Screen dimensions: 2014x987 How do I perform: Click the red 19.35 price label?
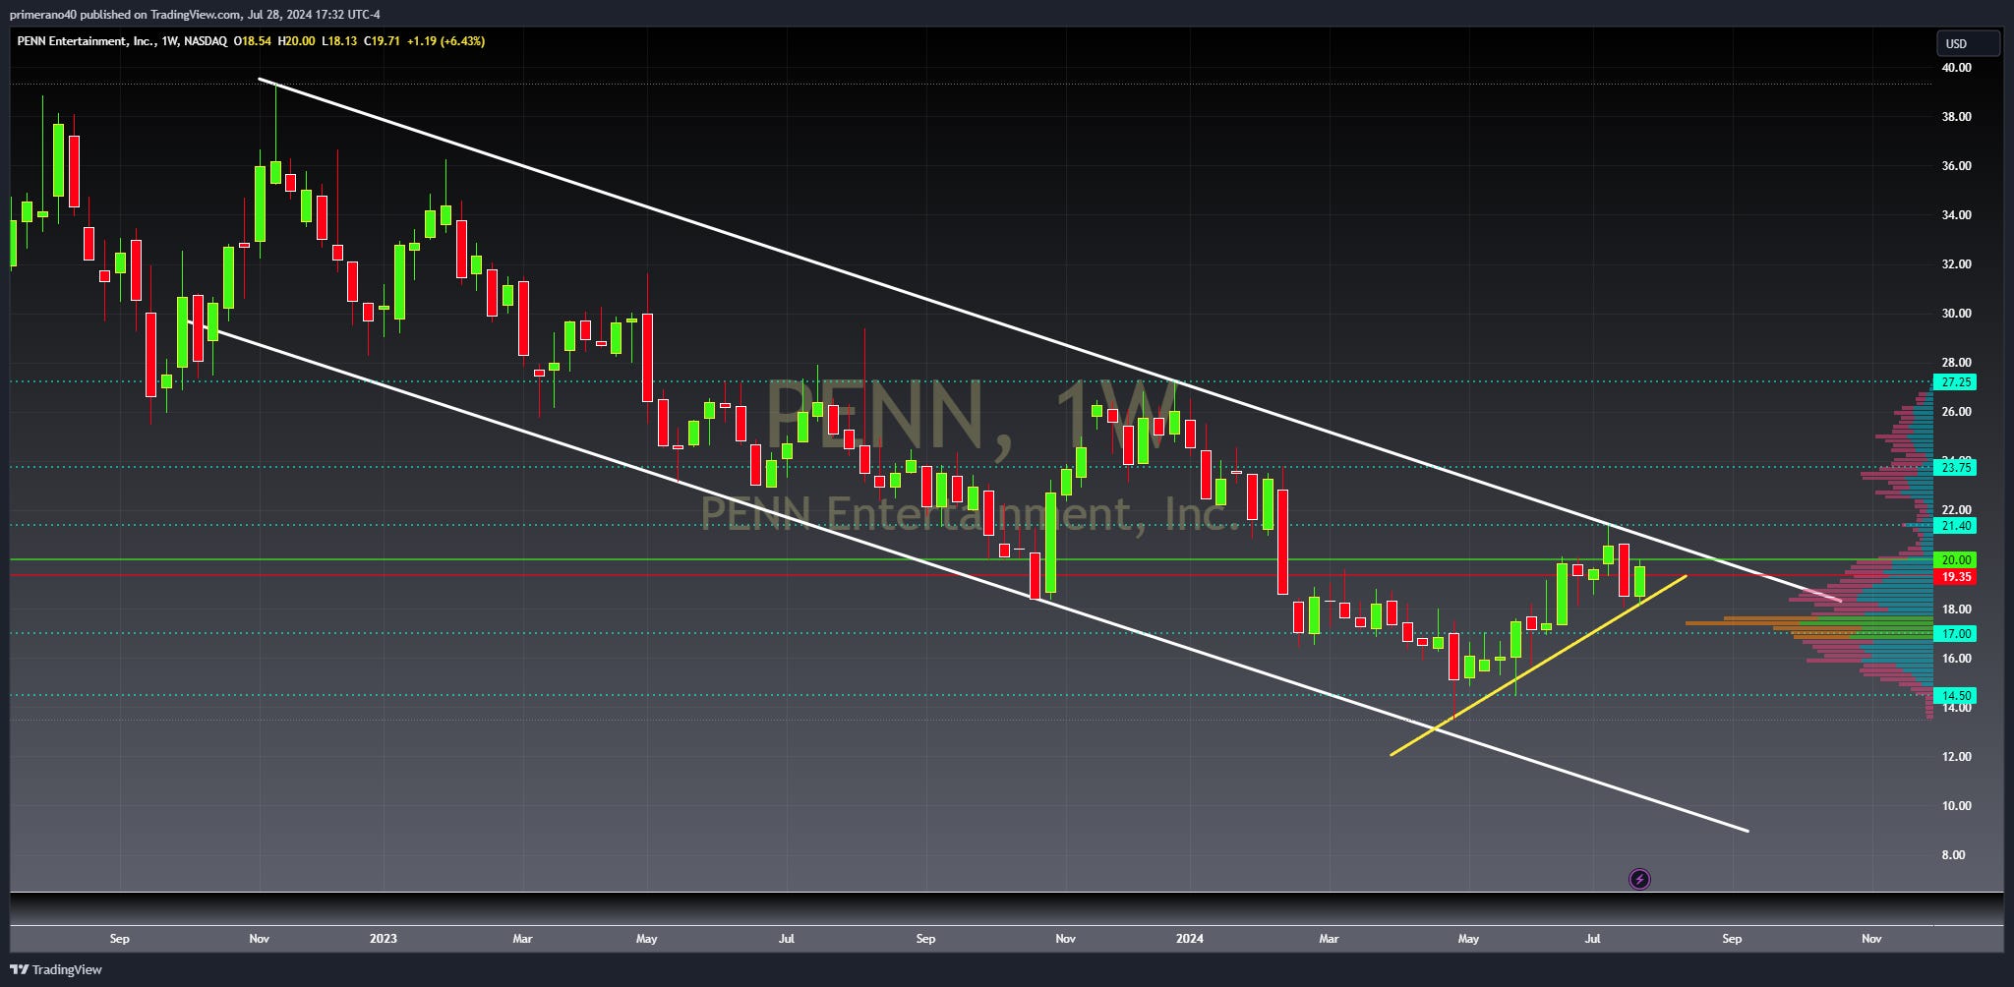point(1955,577)
